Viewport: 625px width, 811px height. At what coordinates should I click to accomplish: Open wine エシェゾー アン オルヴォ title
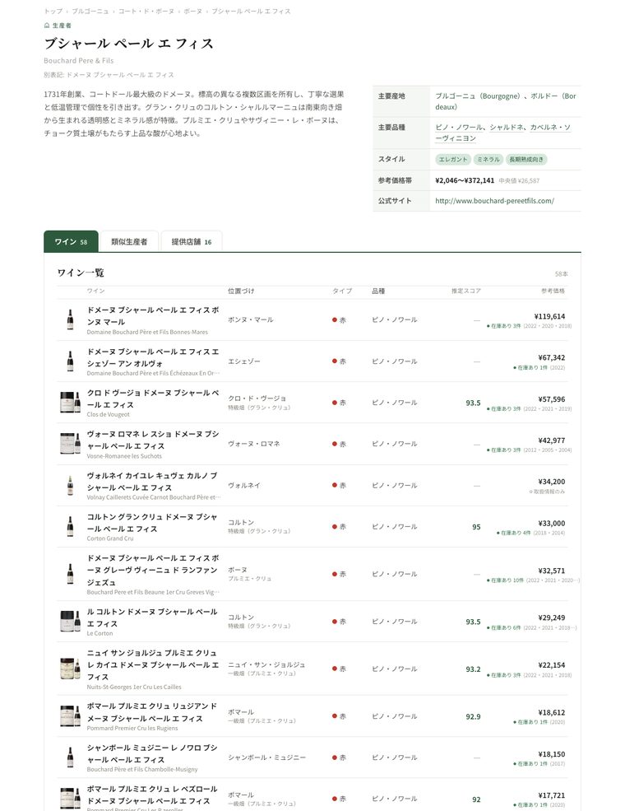(153, 357)
